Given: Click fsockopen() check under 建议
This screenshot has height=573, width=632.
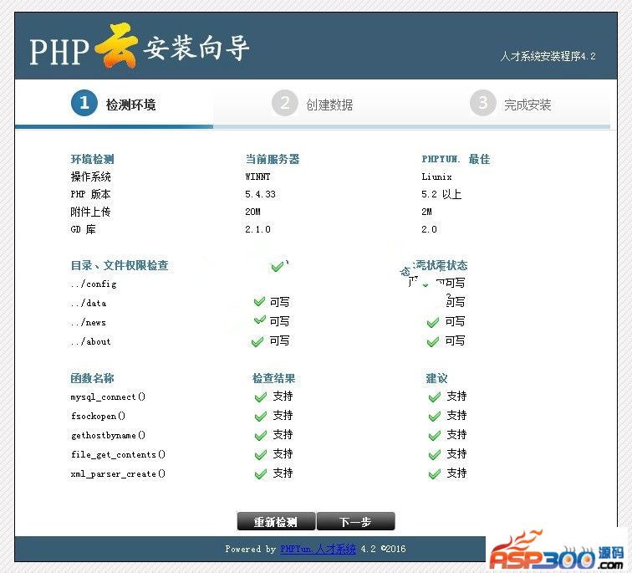Looking at the screenshot, I should pos(435,416).
